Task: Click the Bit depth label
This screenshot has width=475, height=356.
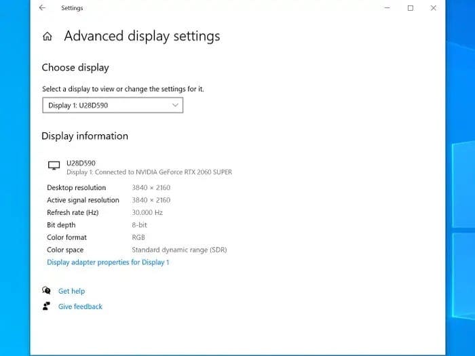Action: (61, 225)
